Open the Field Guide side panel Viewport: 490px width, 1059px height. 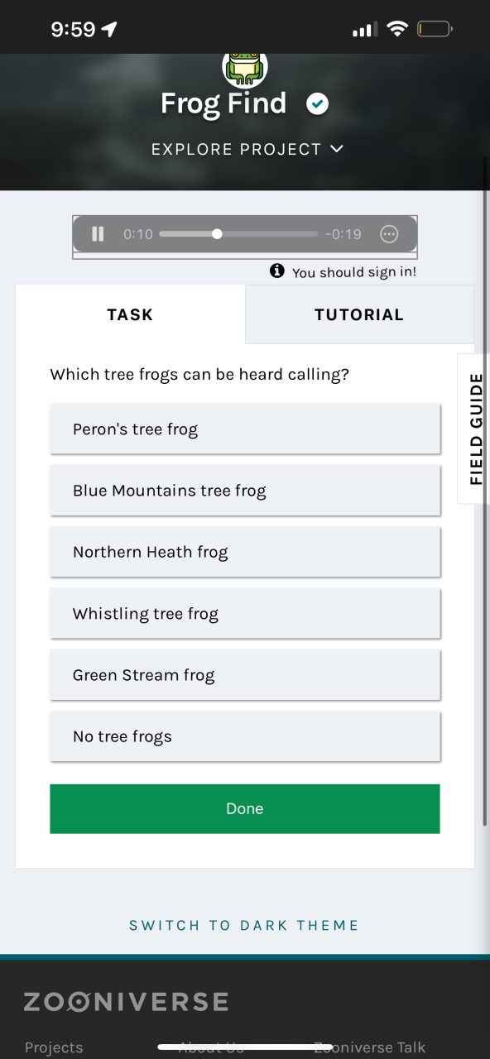474,429
